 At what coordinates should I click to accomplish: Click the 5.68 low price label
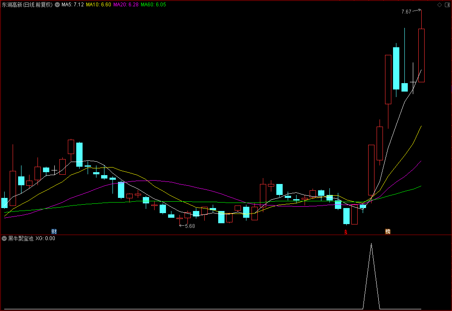190,226
